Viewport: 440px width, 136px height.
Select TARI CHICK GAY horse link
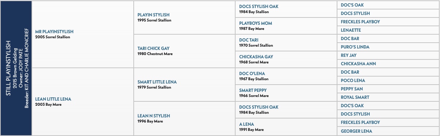pyautogui.click(x=153, y=48)
